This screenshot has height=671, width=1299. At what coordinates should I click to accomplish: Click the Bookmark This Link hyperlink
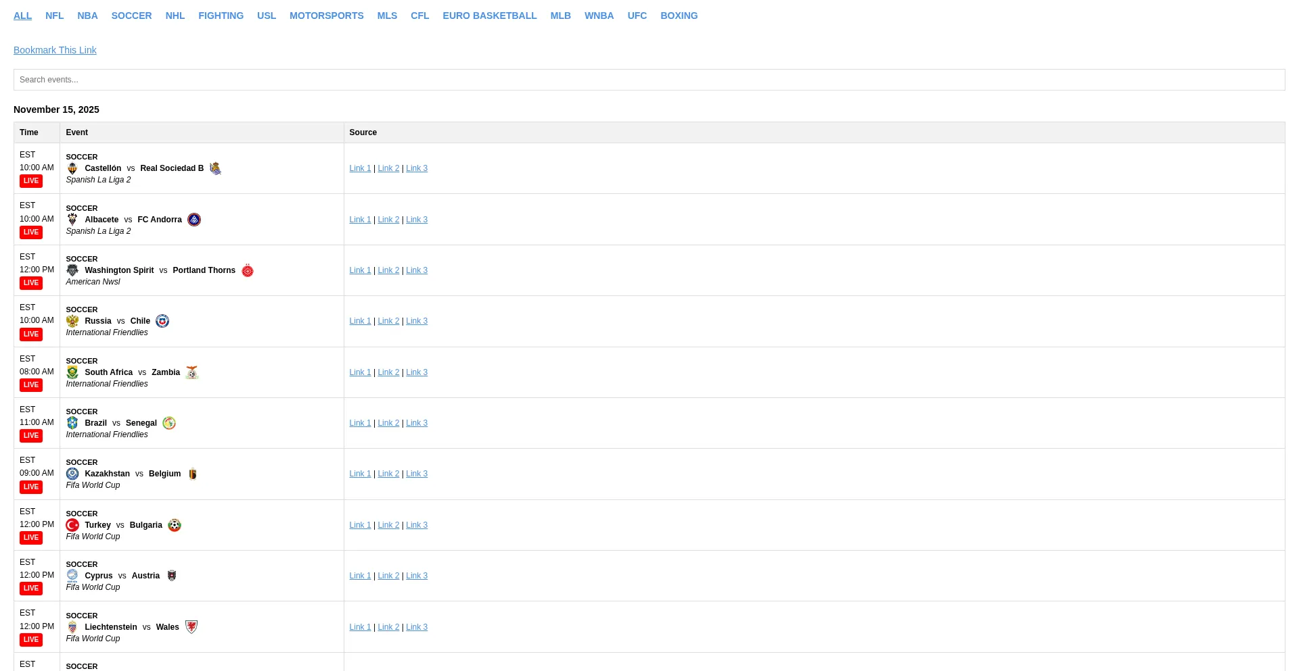(55, 50)
